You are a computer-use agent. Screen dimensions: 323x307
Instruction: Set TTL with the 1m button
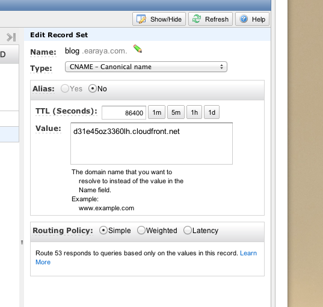pos(157,112)
